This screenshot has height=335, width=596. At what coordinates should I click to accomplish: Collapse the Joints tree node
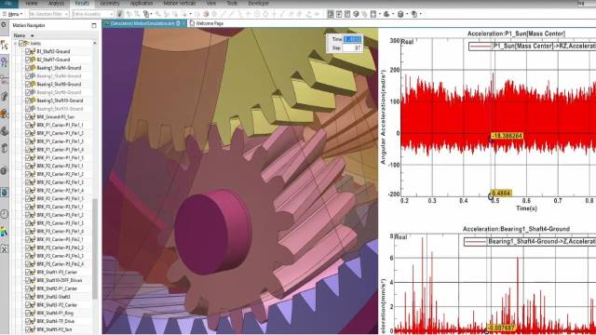pyautogui.click(x=16, y=44)
